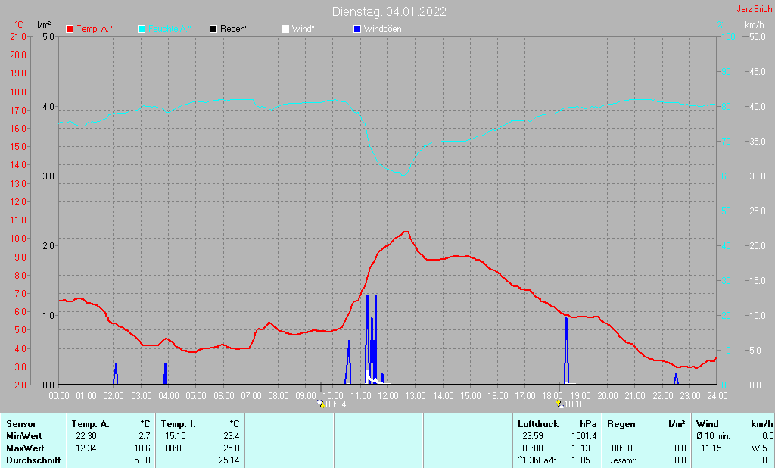Click the minimum outdoor temperature value '2.7'
775x468 pixels.
[x=145, y=436]
